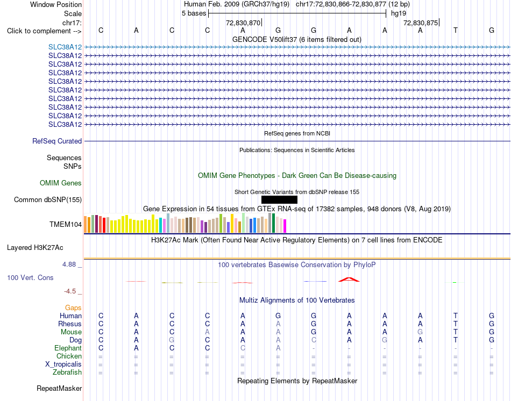
Task: Select the Zebrafish alignment row label
Action: (67, 372)
